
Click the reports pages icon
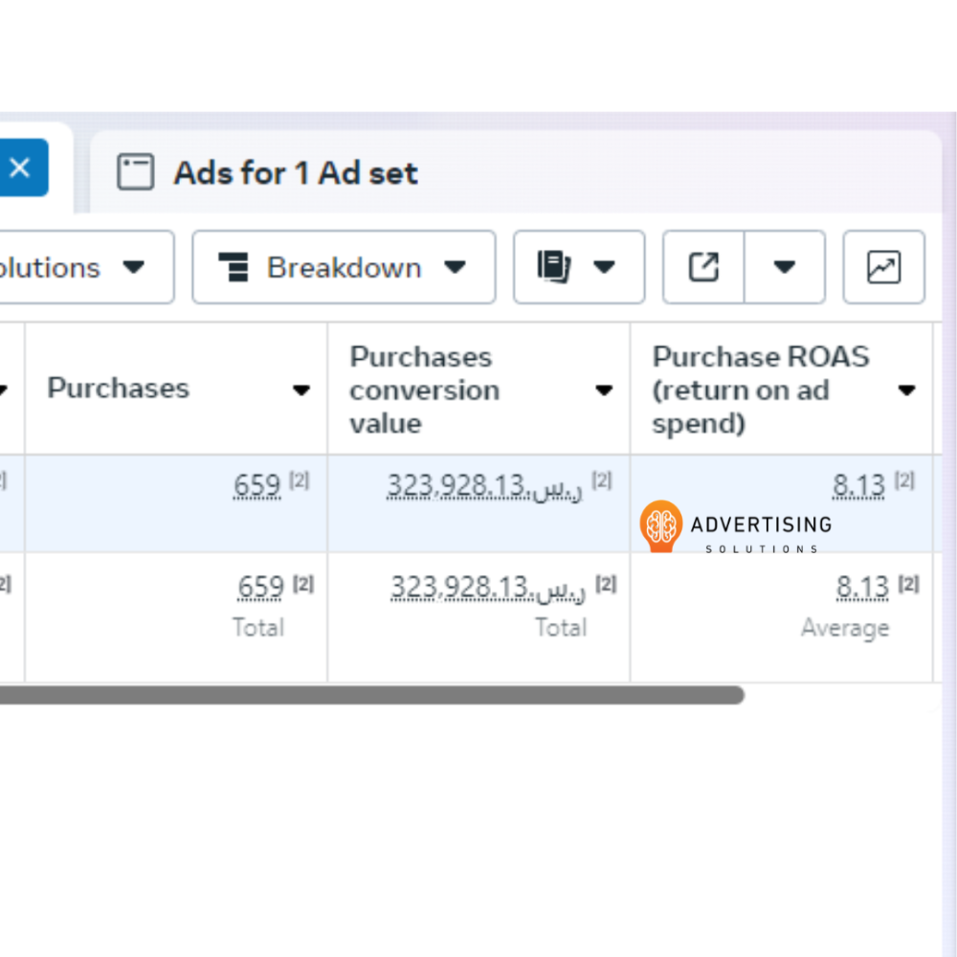(x=554, y=267)
